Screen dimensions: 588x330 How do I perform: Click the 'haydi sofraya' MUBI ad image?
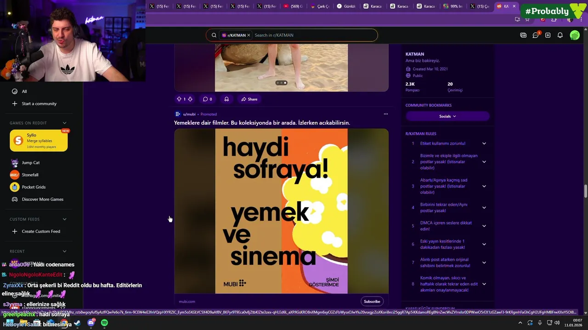coord(281,211)
